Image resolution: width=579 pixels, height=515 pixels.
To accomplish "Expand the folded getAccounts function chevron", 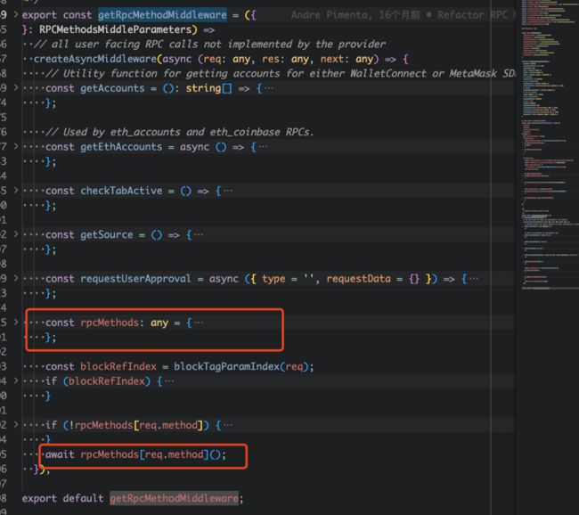I will (13, 88).
